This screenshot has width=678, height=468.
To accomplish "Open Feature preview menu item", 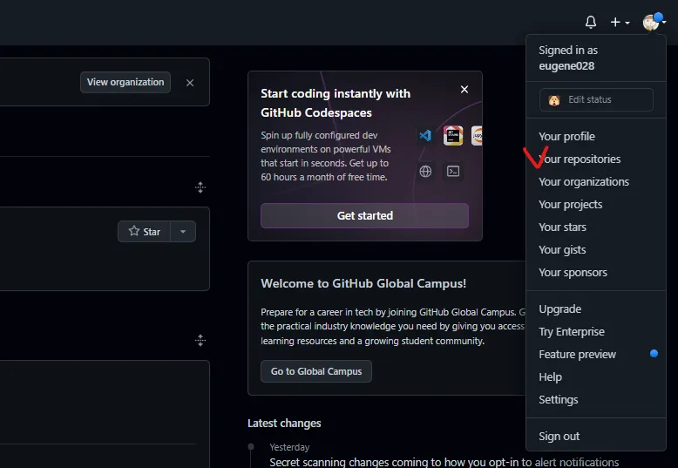I will 577,355.
